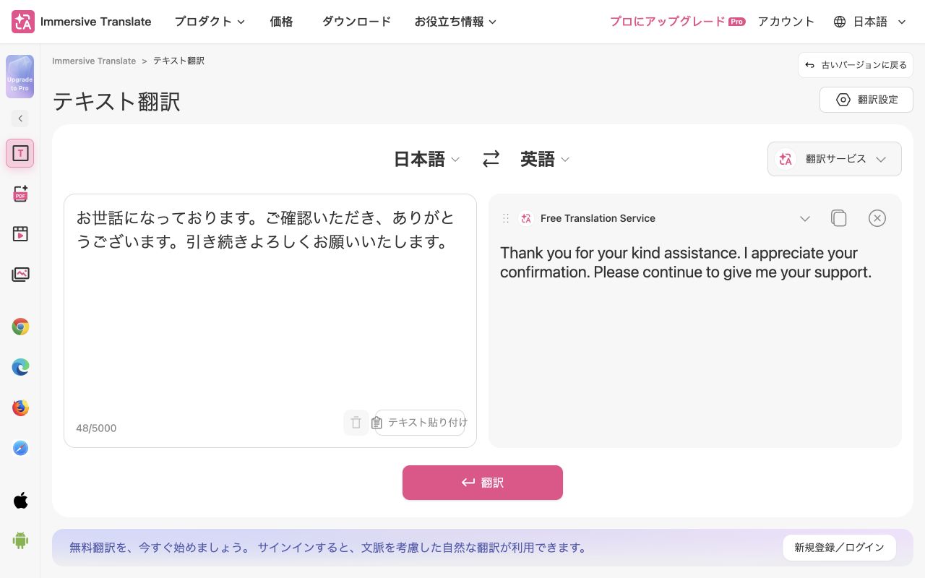Image resolution: width=925 pixels, height=578 pixels.
Task: Click the Immersive Translate logo icon
Action: (x=22, y=22)
